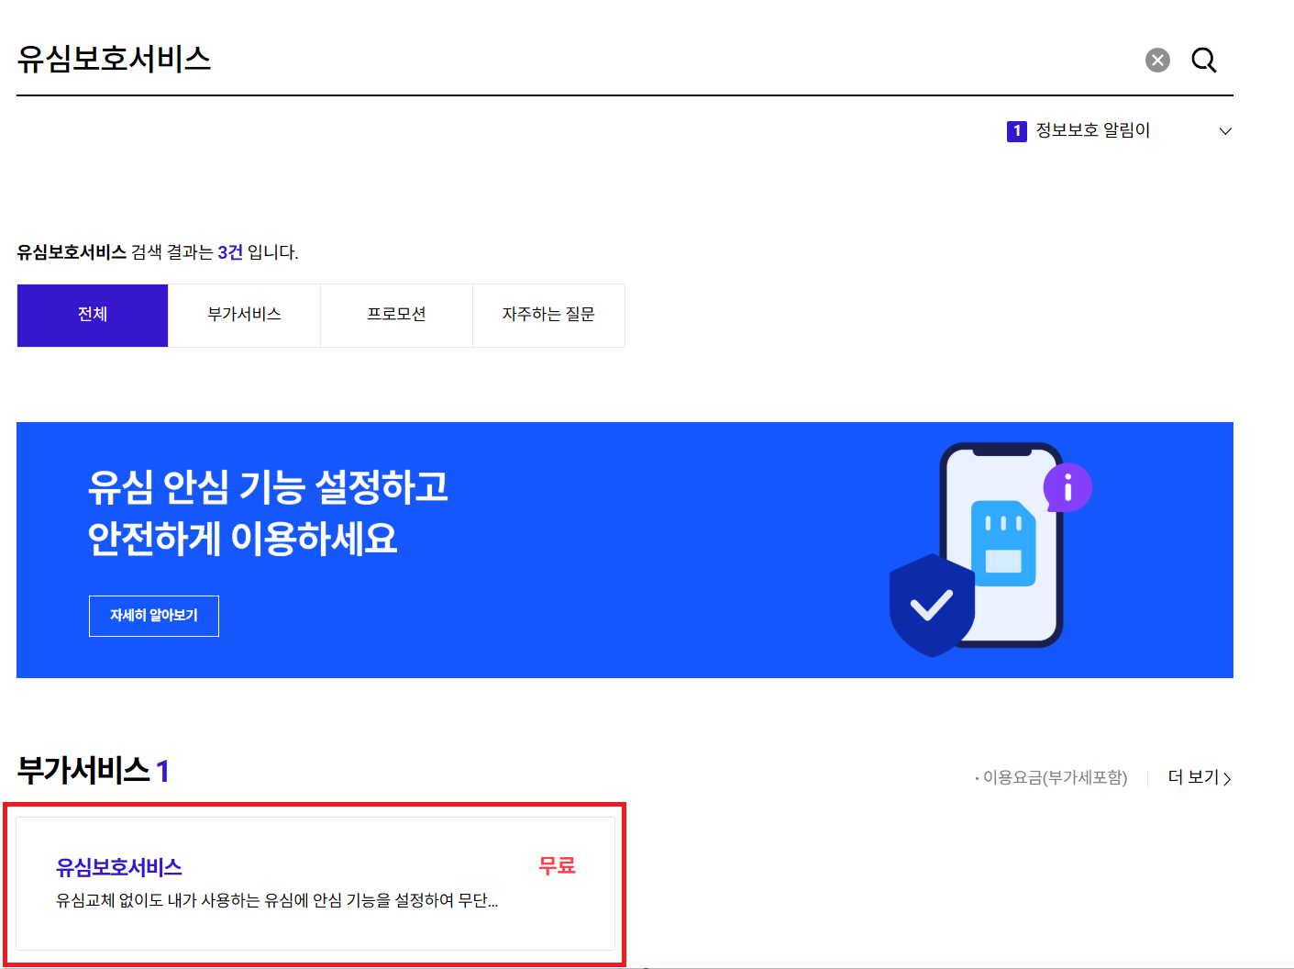Image resolution: width=1294 pixels, height=969 pixels.
Task: Click the number badge next to 정보보호 알림이
Action: (x=1016, y=130)
